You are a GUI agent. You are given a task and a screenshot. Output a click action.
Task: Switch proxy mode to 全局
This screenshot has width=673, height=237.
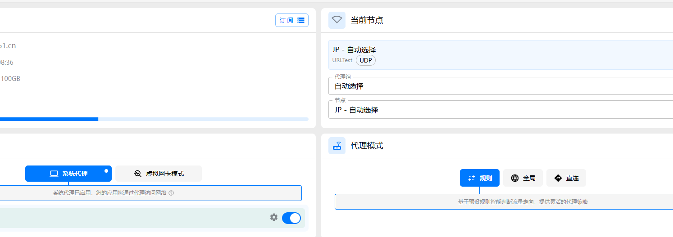[x=523, y=178]
